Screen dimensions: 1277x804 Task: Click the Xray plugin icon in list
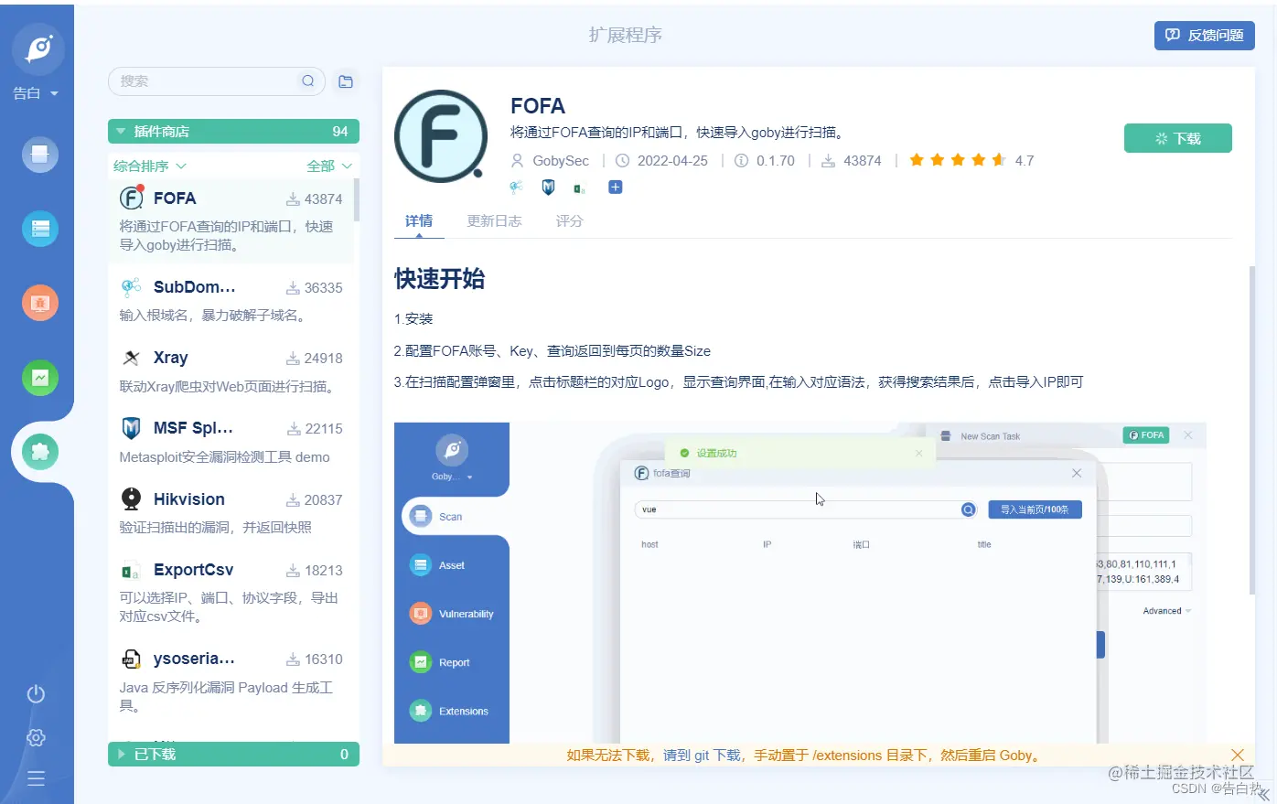pyautogui.click(x=132, y=358)
